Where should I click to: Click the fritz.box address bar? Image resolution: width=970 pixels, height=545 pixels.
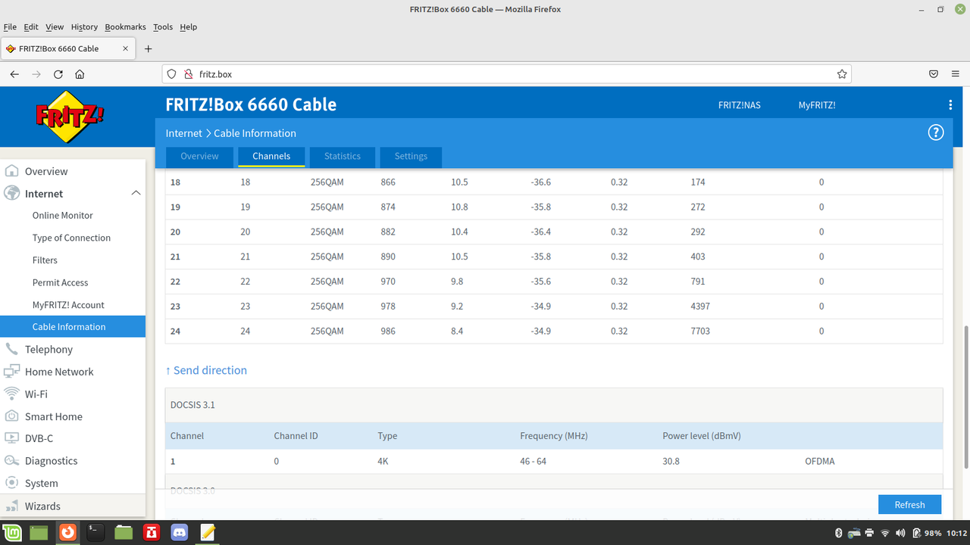tap(506, 74)
